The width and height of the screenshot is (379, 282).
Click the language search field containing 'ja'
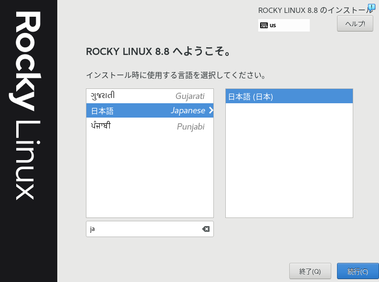pyautogui.click(x=149, y=229)
